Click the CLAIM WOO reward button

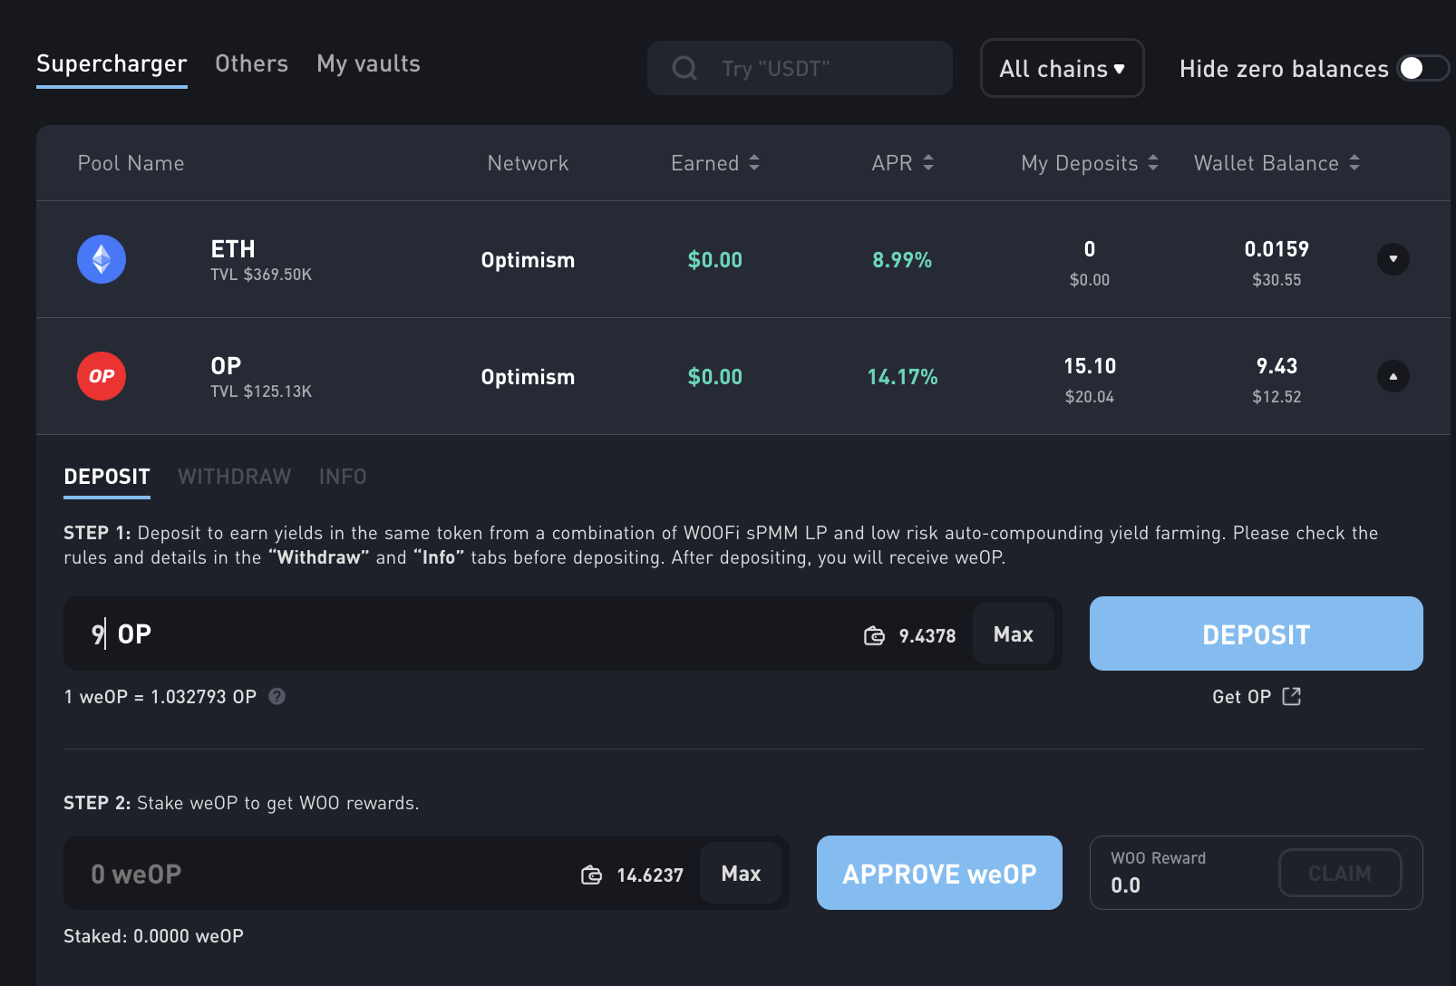[1340, 873]
